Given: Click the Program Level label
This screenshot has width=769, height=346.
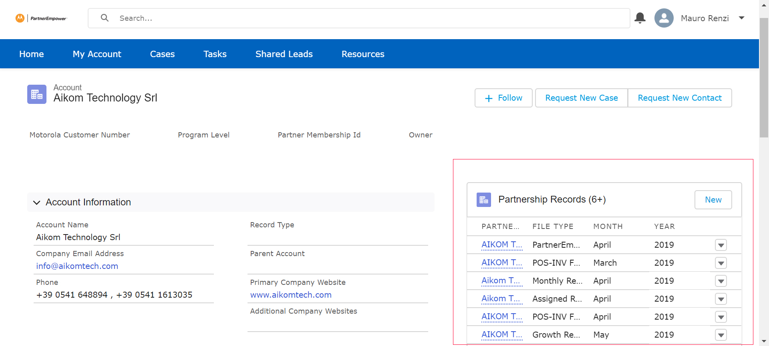Looking at the screenshot, I should click(203, 135).
